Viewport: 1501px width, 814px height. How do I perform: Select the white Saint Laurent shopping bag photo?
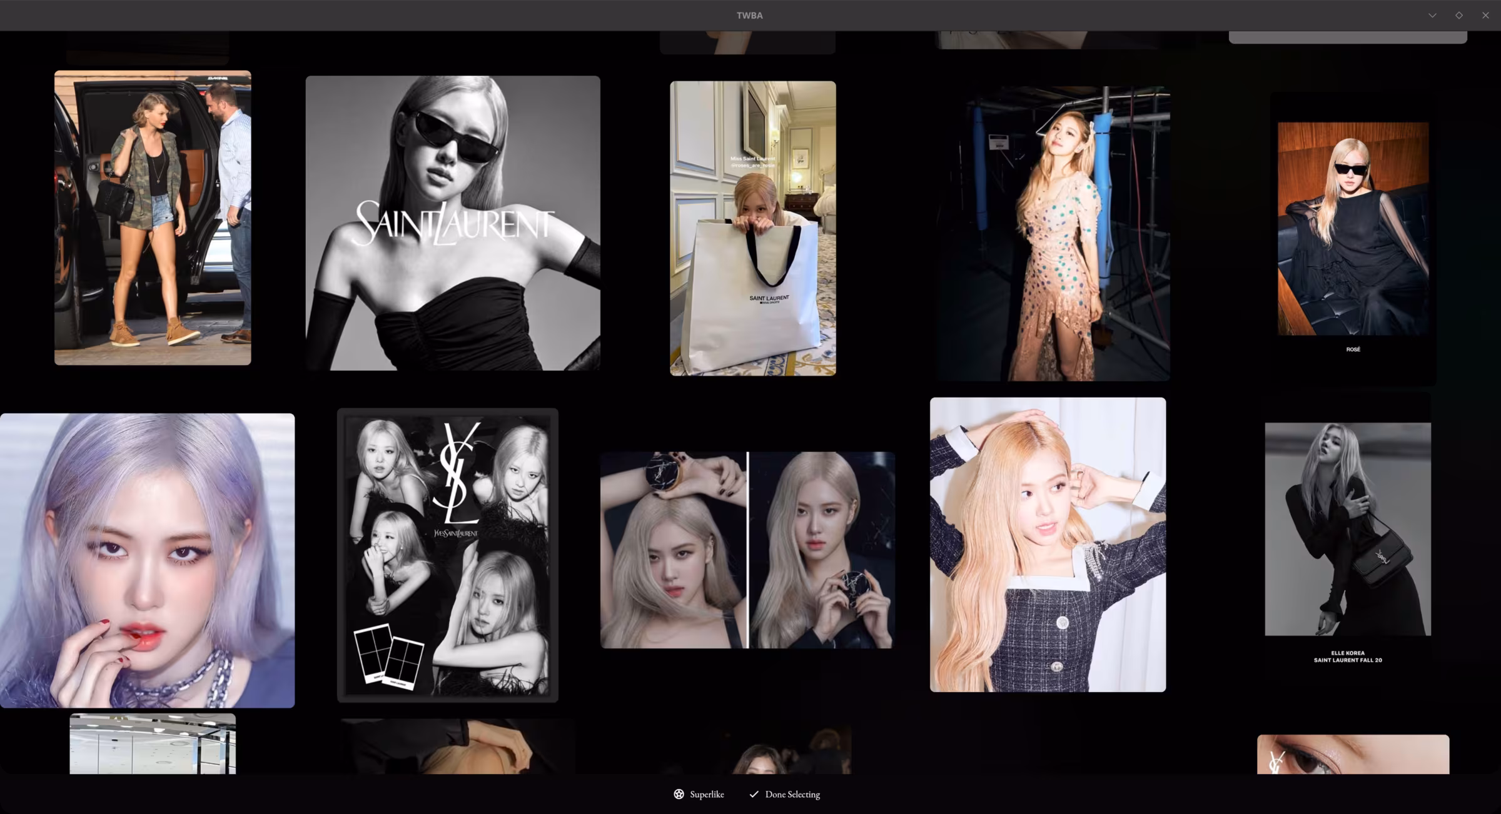coord(753,228)
